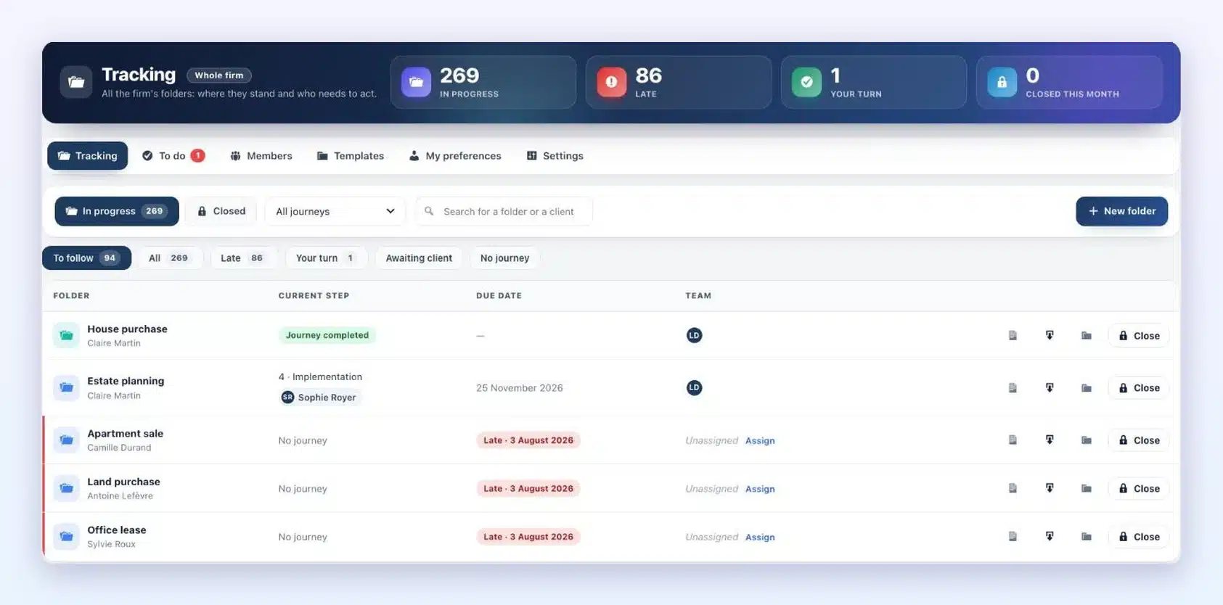Open document icon in House purchase row
This screenshot has width=1223, height=605.
1013,335
